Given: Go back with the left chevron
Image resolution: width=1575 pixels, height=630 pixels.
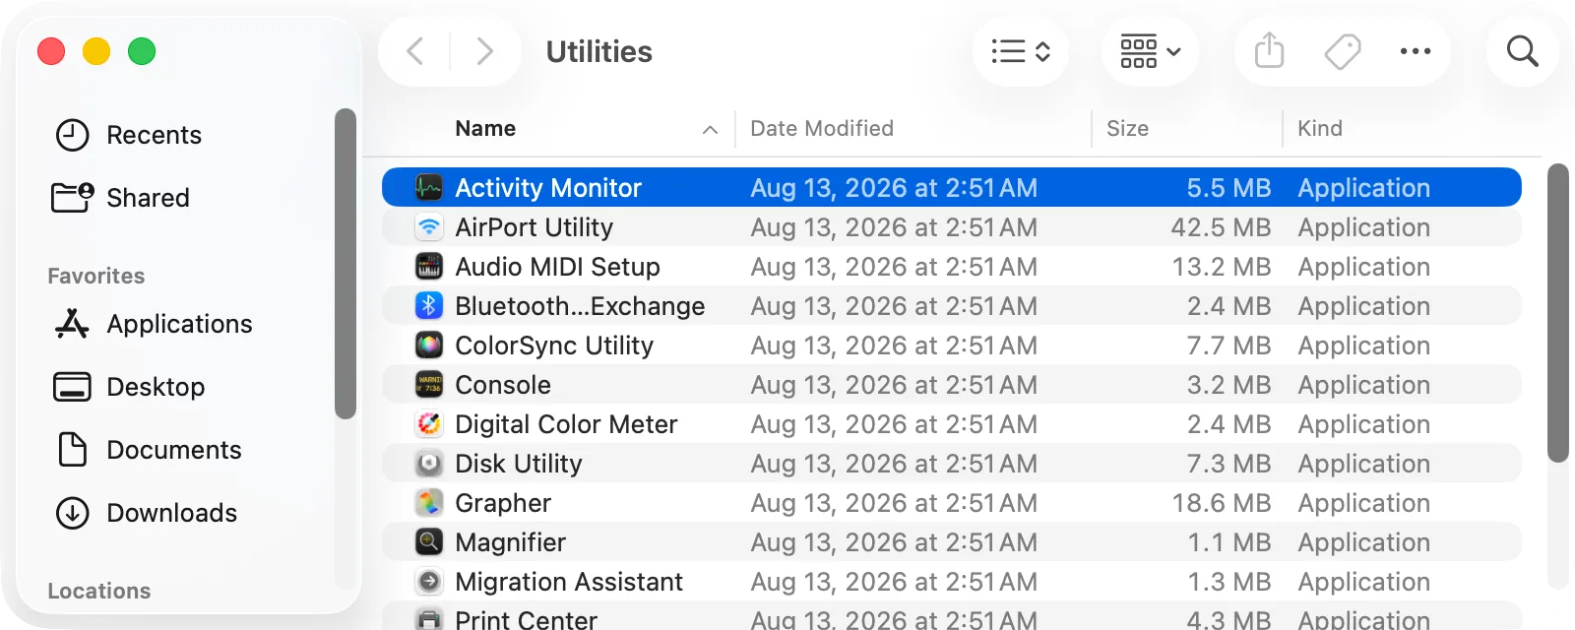Looking at the screenshot, I should (415, 51).
